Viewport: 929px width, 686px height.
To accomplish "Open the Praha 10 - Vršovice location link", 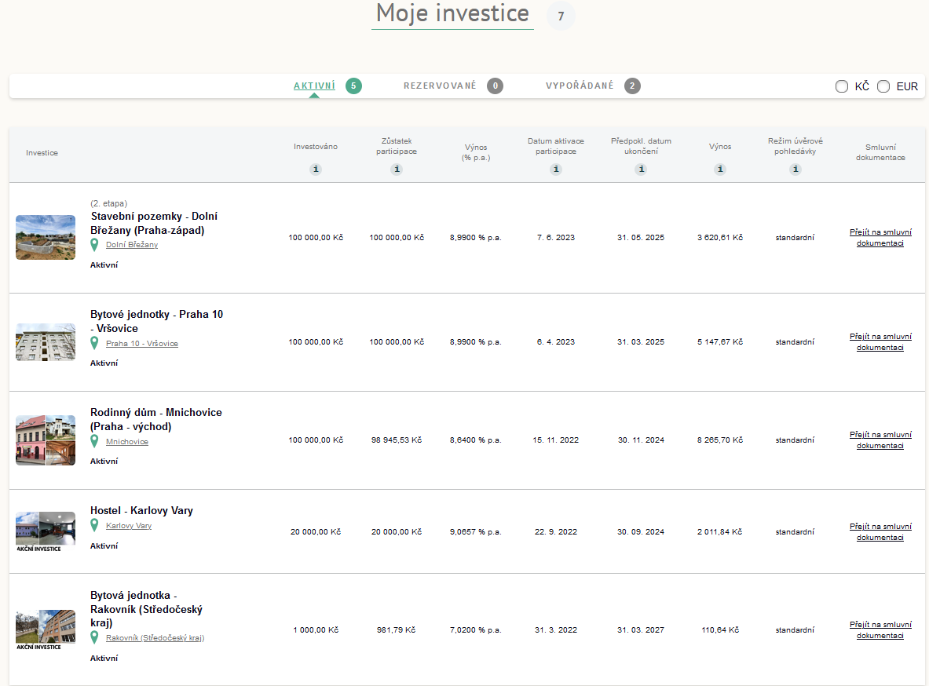I will pyautogui.click(x=142, y=344).
